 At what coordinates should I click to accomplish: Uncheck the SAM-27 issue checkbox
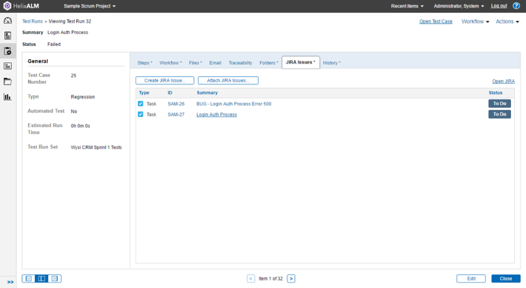141,115
